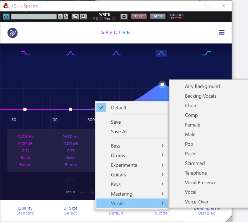Toggle the WRITE PG checkbox
This screenshot has height=222, width=248.
pyautogui.click(x=101, y=19)
